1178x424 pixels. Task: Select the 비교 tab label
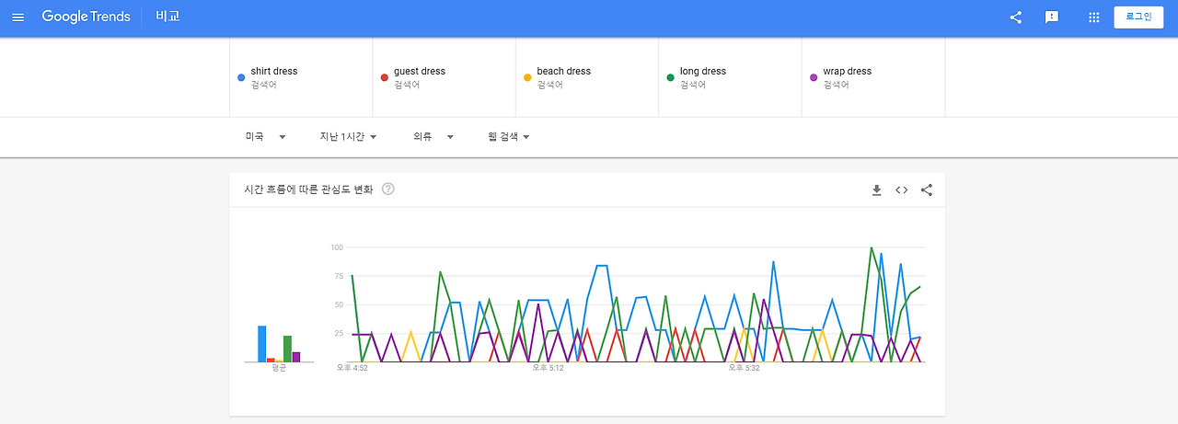point(167,17)
